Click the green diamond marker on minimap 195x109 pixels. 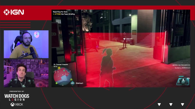[64, 71]
